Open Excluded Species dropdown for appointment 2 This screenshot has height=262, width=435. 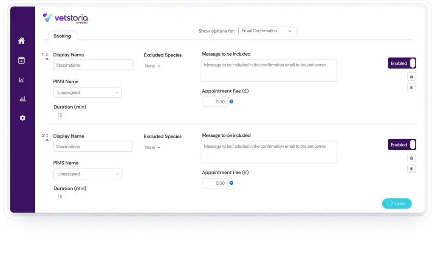[153, 147]
